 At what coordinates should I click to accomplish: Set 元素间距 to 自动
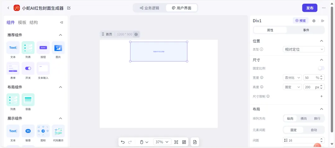314,130
